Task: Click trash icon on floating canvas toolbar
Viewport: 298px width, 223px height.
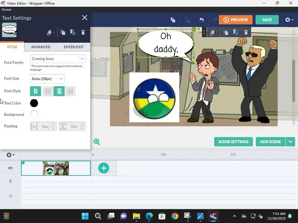Action: tap(246, 33)
